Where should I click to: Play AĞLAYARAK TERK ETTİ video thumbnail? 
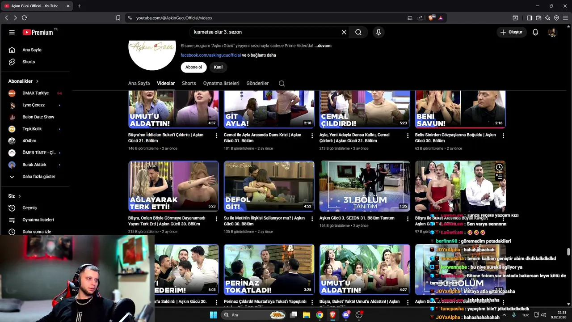(173, 186)
